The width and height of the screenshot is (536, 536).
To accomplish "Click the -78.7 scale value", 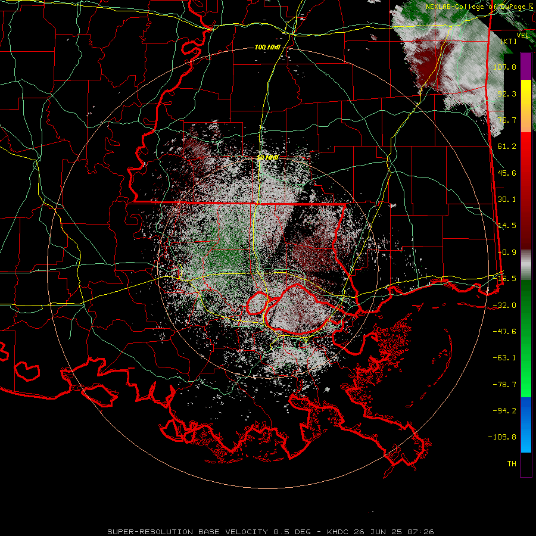I will 504,385.
